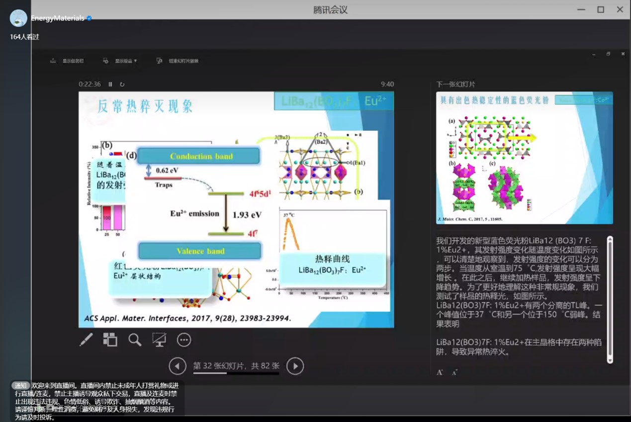Click the notes pane scrollbar thumb
This screenshot has height=422, width=631.
pyautogui.click(x=610, y=298)
